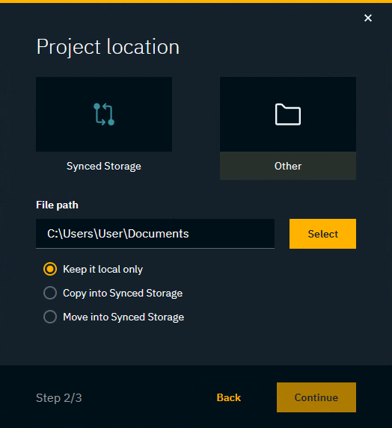Click the Step 2/3 indicator

(59, 397)
